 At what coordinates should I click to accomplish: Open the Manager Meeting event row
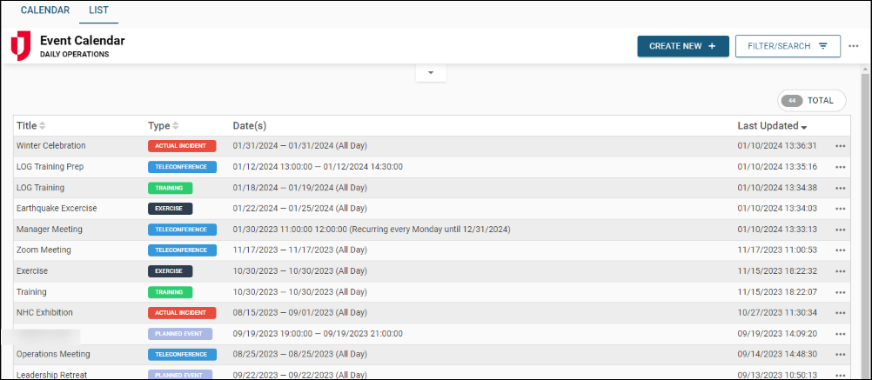[50, 230]
